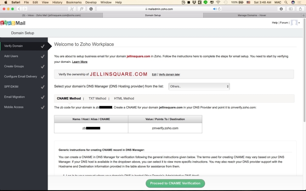The height and width of the screenshot is (191, 306).
Task: Open the Safari share icon
Action: pos(300,9)
